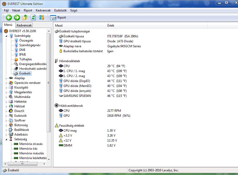Expand the Szoftver tree node
The height and width of the screenshot is (175, 238).
(6, 121)
